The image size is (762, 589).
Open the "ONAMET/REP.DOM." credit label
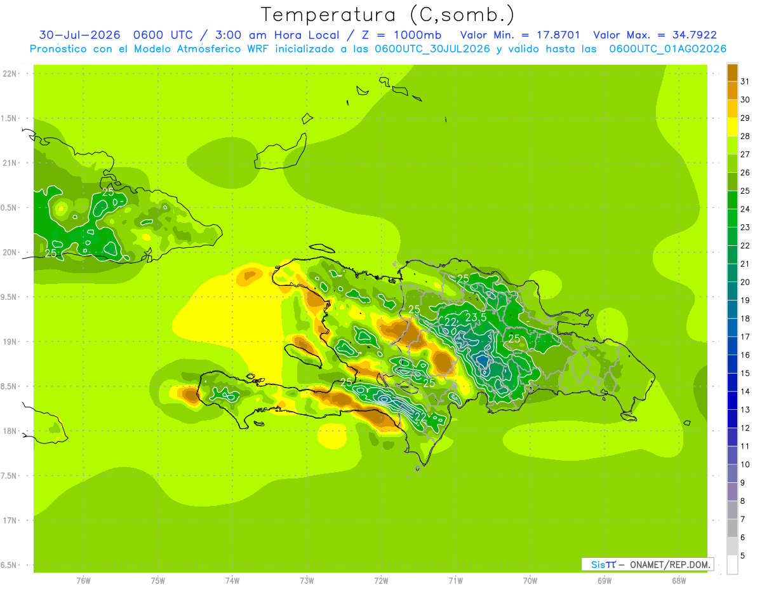(671, 564)
